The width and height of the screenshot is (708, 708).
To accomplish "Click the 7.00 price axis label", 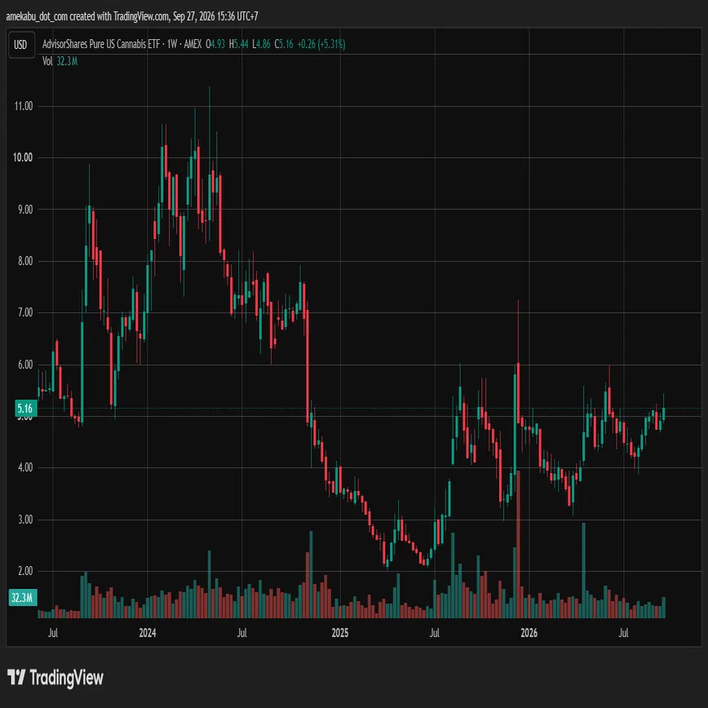I will [25, 312].
